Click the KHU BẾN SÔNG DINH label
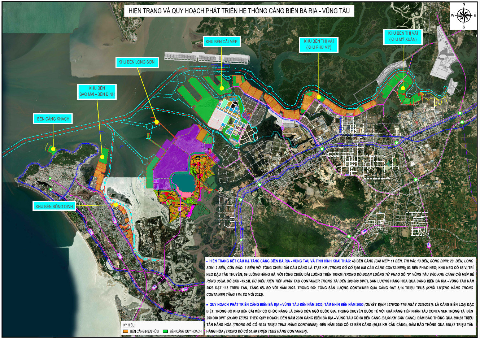480x339 pixels. (x=54, y=207)
